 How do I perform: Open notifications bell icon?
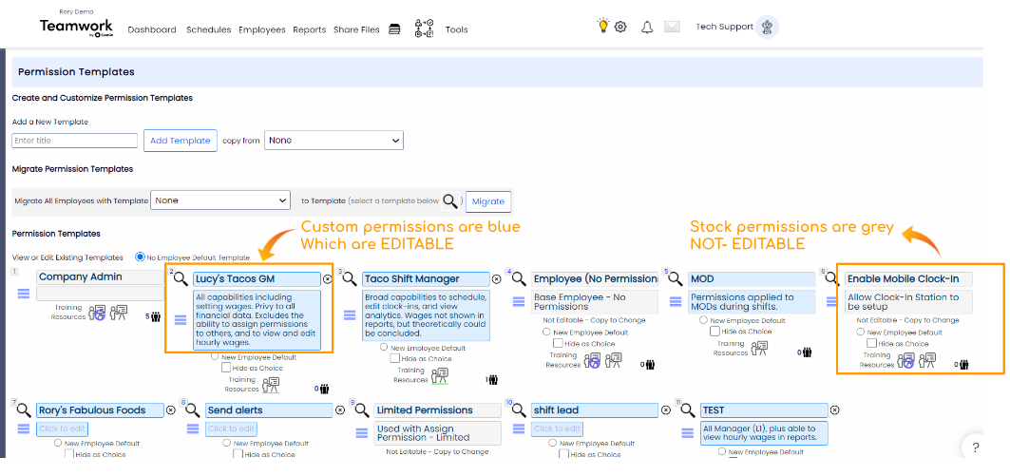tap(647, 27)
